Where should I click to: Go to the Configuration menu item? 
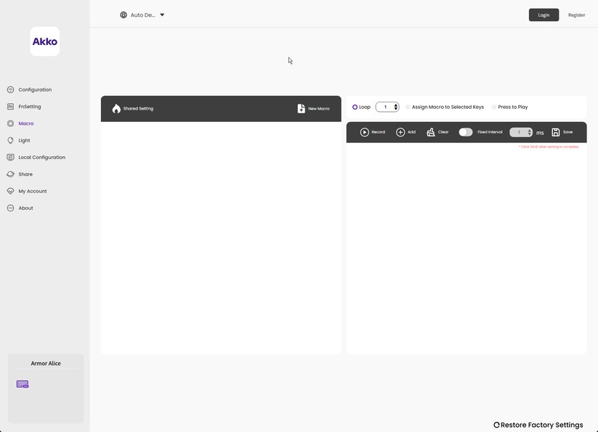tap(35, 89)
